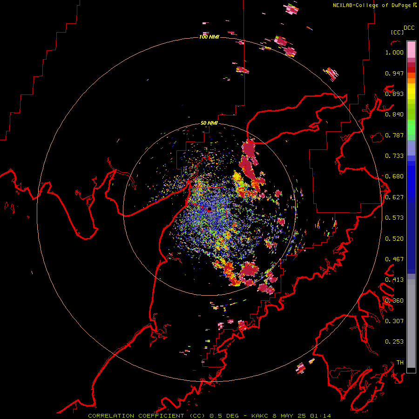Click the 0.573 legend value
The height and width of the screenshot is (419, 419).
[x=394, y=218]
